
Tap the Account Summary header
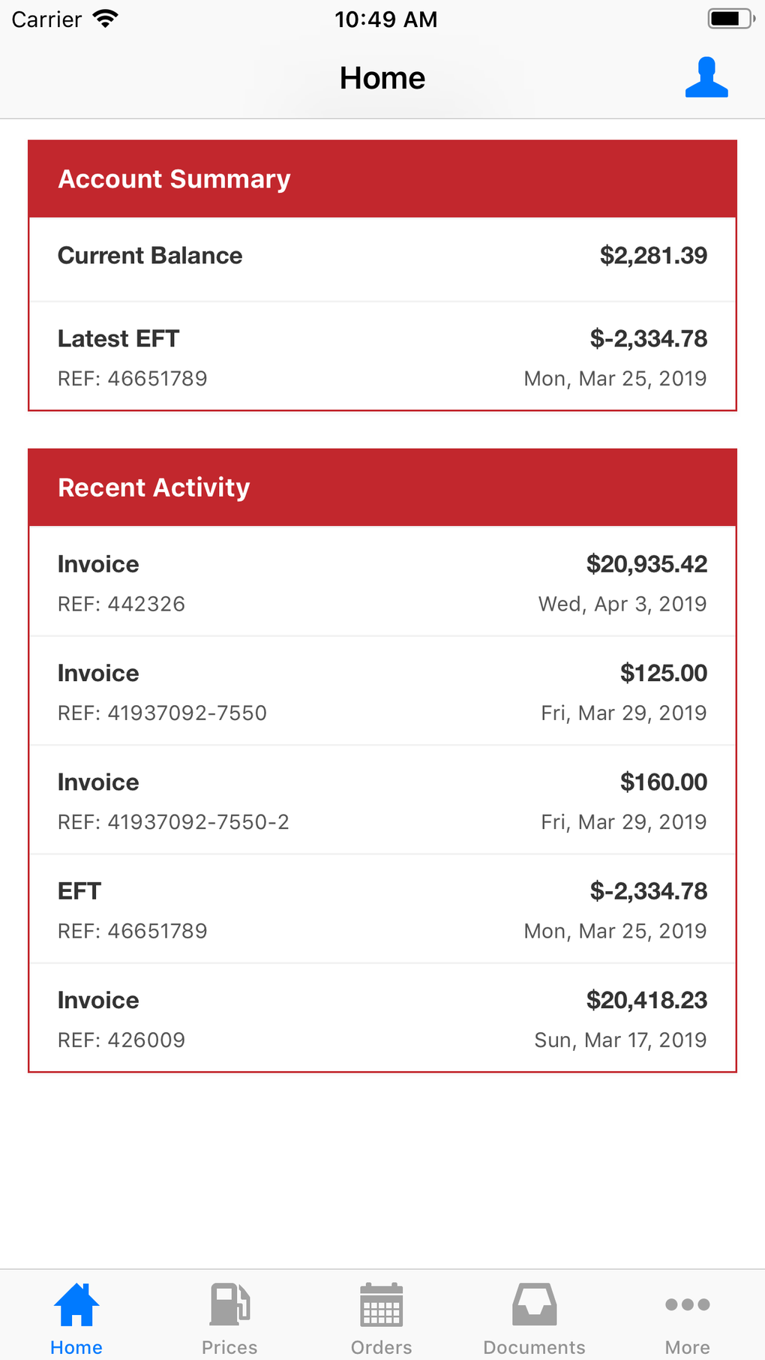[382, 179]
